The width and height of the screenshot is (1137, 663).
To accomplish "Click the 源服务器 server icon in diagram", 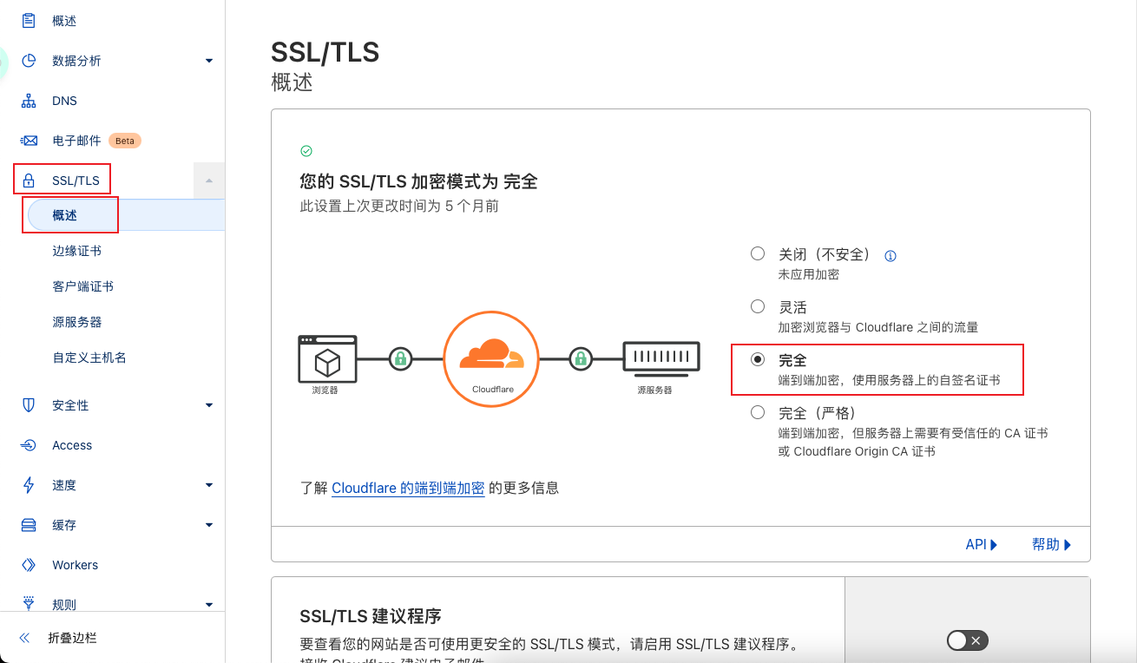I will tap(661, 358).
